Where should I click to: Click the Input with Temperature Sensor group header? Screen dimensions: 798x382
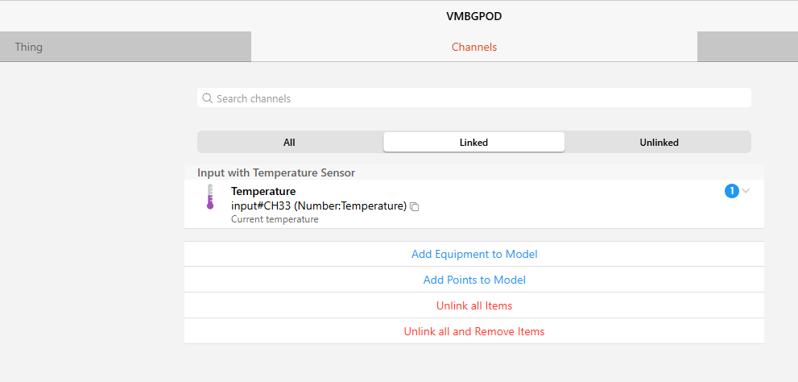tap(276, 172)
